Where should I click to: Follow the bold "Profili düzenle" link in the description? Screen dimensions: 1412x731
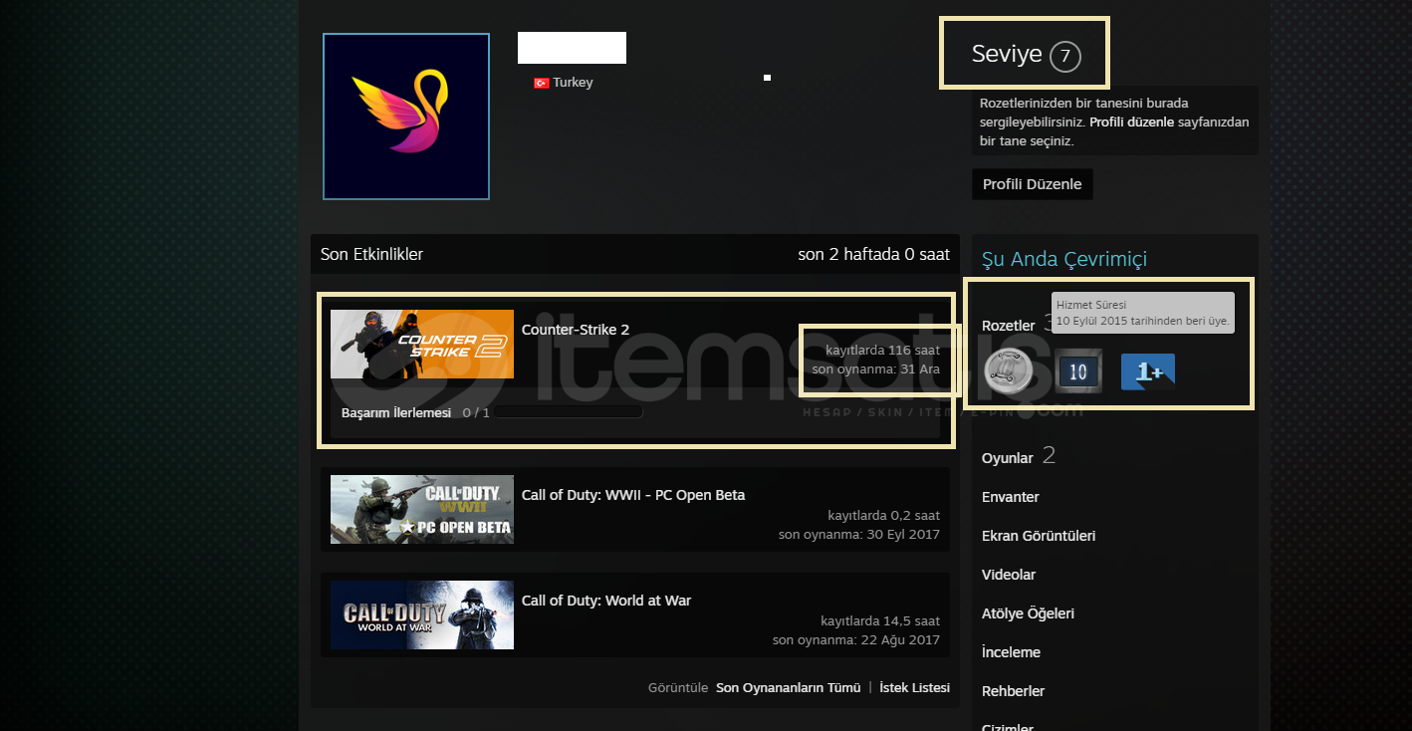click(1132, 122)
